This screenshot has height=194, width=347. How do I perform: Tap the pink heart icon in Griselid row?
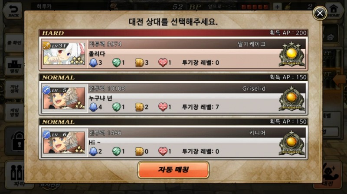(163, 107)
